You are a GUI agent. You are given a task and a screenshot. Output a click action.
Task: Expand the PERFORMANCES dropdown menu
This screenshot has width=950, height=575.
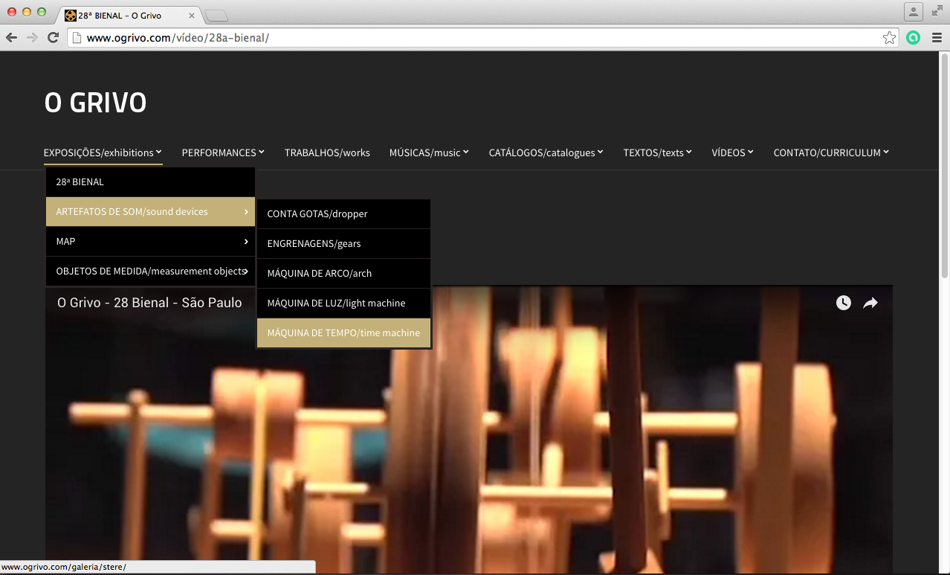click(x=223, y=152)
